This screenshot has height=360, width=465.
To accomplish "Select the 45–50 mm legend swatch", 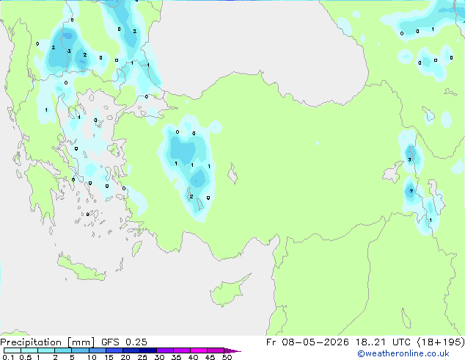I will (216, 350).
